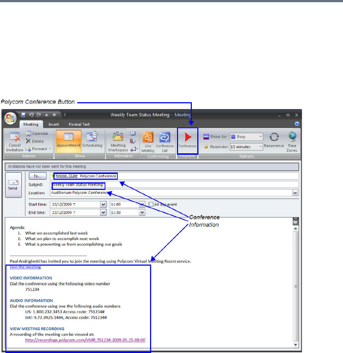343x353 pixels.
Task: Open the recordings.polycom.com link
Action: click(85, 340)
